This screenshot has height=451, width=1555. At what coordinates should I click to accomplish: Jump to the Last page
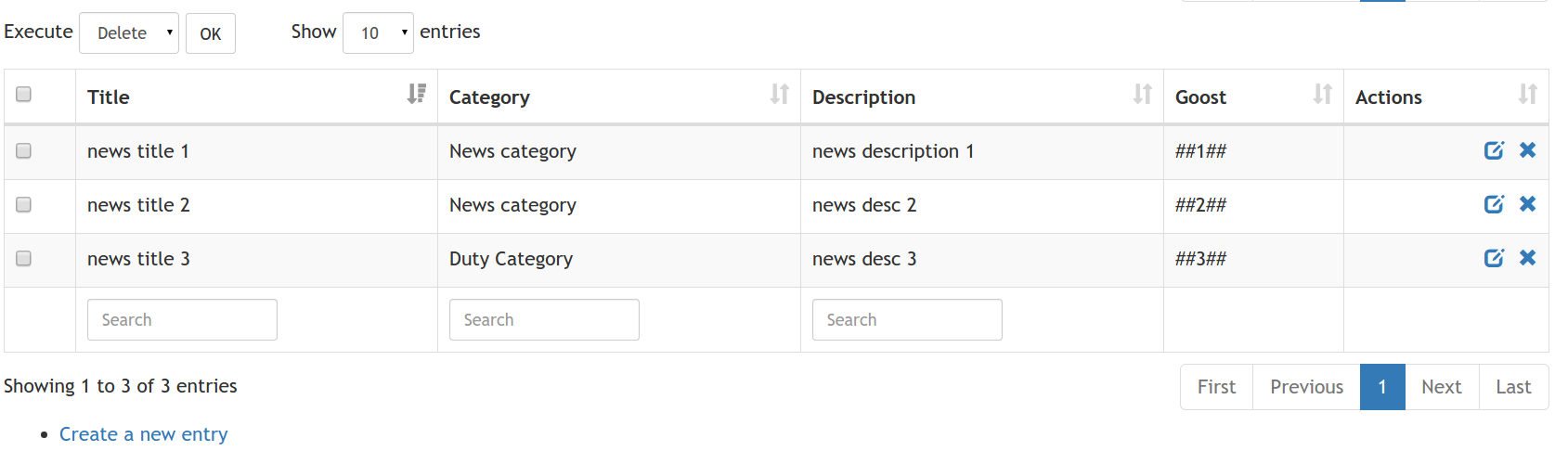click(x=1512, y=387)
